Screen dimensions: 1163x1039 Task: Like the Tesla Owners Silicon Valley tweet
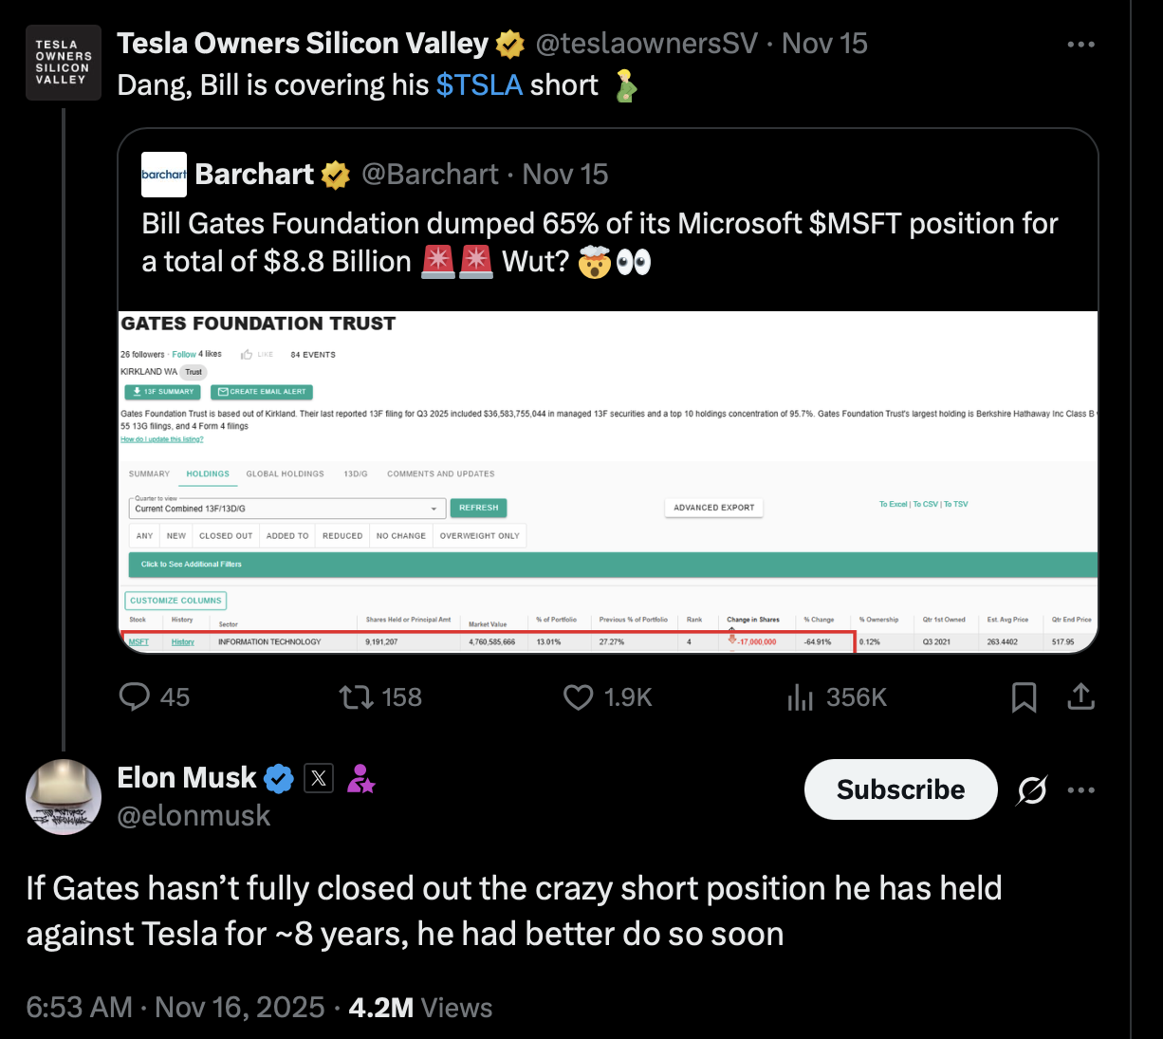[579, 697]
